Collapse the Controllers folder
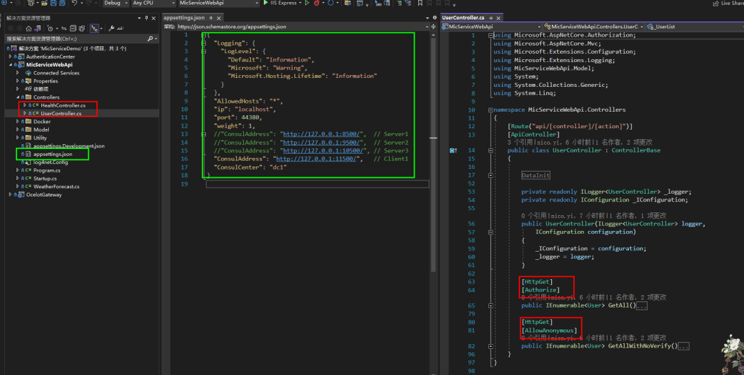Screen dimensions: 744x375 click(18, 97)
